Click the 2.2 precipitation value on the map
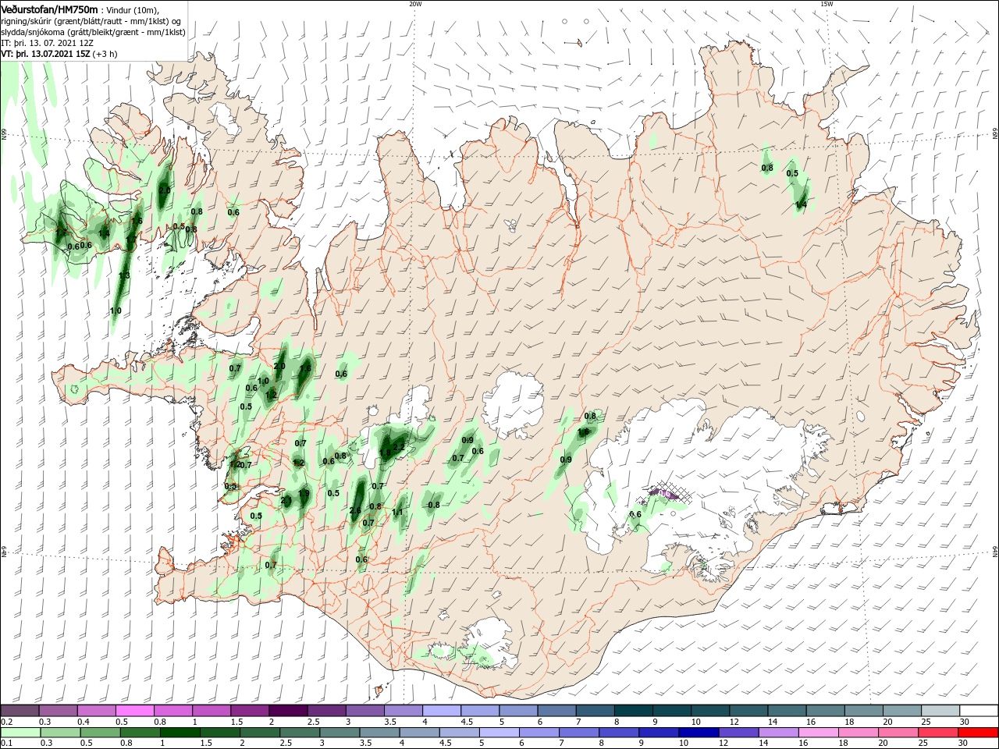Image resolution: width=999 pixels, height=749 pixels. click(x=399, y=448)
